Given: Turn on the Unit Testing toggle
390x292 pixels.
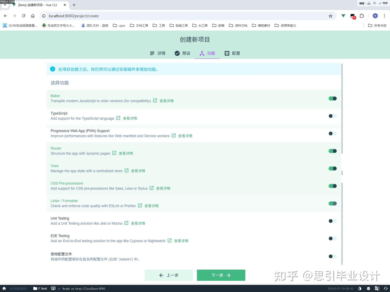Looking at the screenshot, I should tap(333, 221).
